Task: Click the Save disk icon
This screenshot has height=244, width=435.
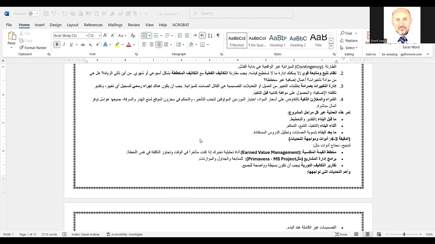Action: click(x=46, y=14)
